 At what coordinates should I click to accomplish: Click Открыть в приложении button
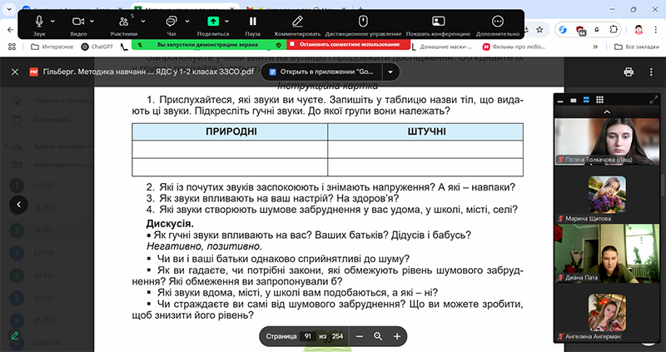(321, 72)
